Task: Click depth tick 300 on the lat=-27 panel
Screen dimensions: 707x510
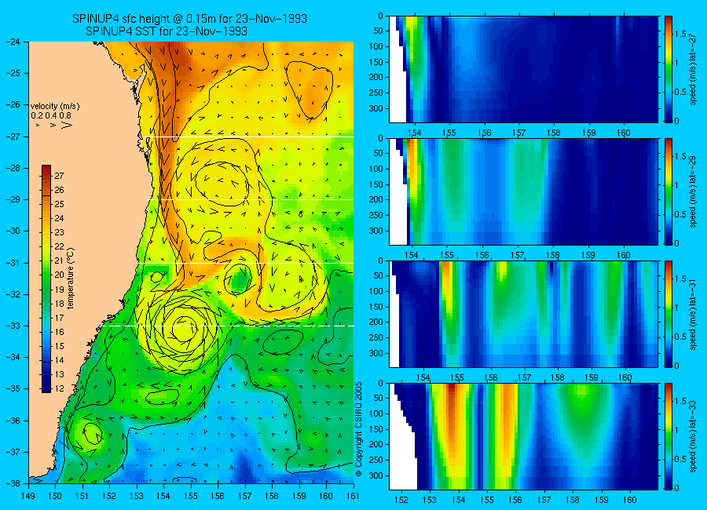Action: click(375, 108)
